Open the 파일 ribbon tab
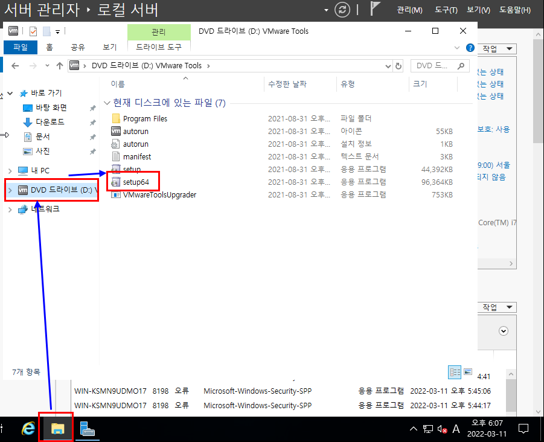 point(21,47)
